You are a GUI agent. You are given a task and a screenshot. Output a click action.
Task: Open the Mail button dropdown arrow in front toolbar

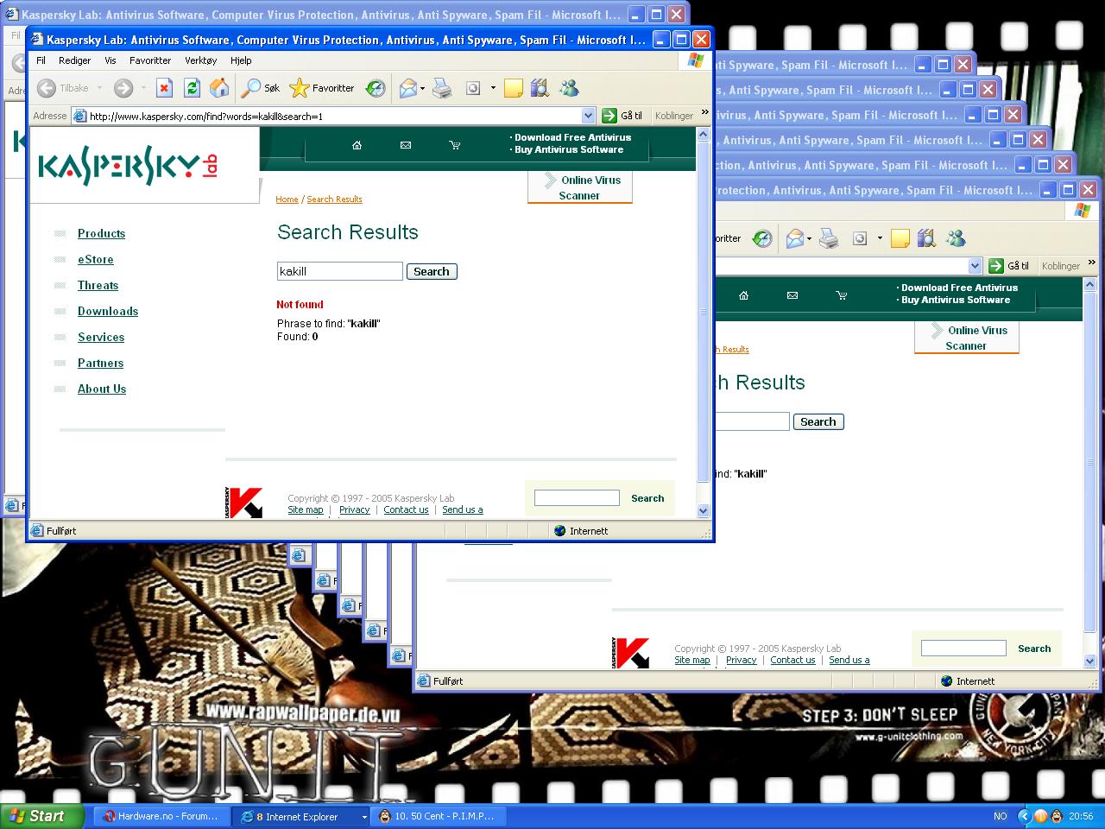pyautogui.click(x=422, y=88)
